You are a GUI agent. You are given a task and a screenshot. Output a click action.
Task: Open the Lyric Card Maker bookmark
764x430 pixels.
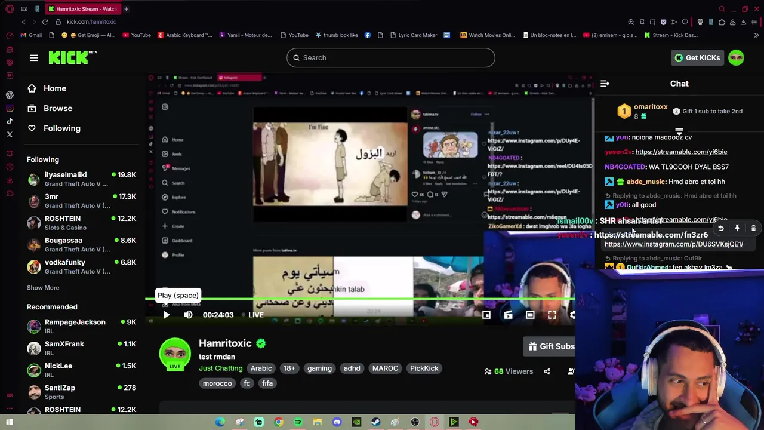tap(413, 35)
